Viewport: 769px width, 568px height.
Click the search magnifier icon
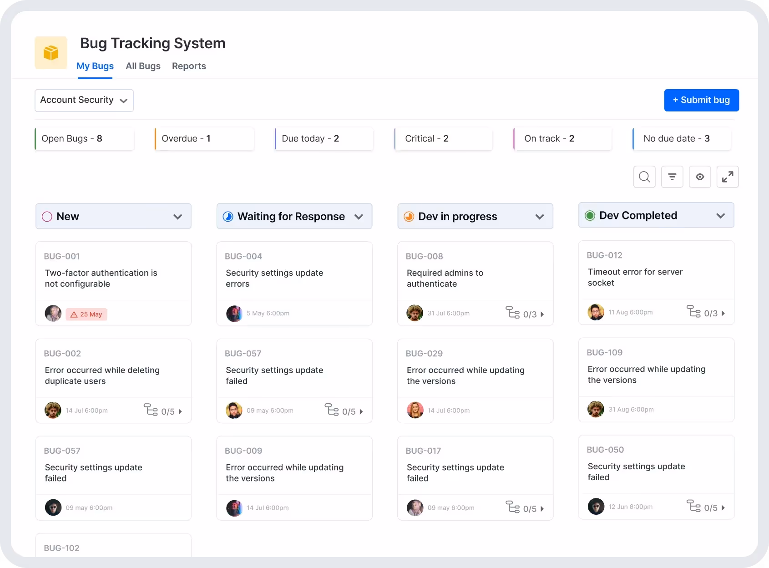click(644, 177)
